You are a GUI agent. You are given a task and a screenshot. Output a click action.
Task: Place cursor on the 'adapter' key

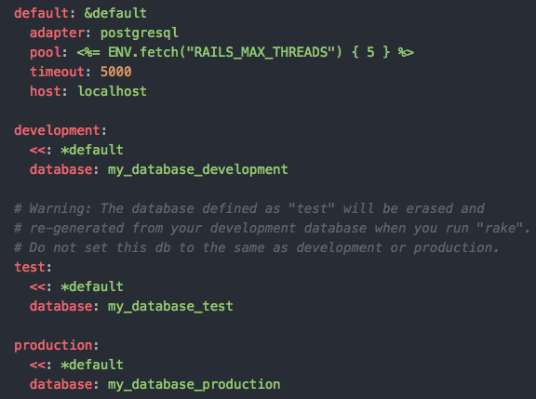click(x=57, y=33)
